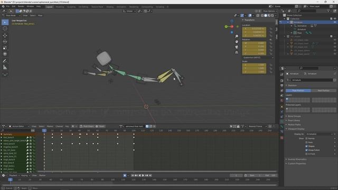Switch perspective/orthographic view icon
Viewport: 338px width, 190px height.
click(237, 52)
